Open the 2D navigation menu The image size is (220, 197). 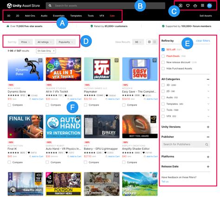click(x=18, y=16)
